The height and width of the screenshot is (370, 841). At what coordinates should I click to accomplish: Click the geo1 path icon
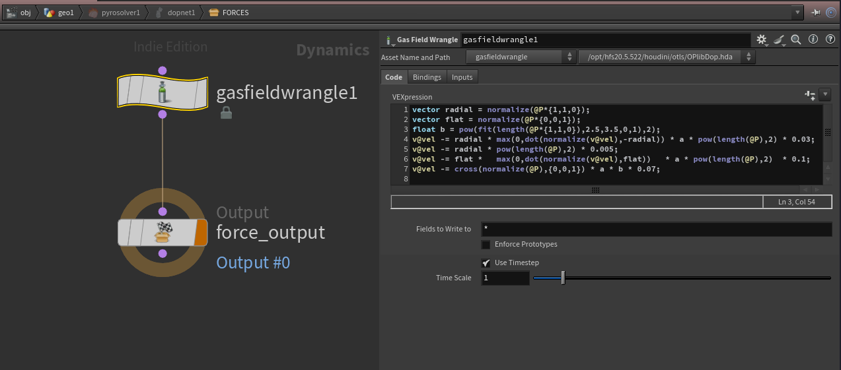[50, 13]
